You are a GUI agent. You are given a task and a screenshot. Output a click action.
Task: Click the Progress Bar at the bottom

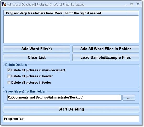tap(71, 119)
